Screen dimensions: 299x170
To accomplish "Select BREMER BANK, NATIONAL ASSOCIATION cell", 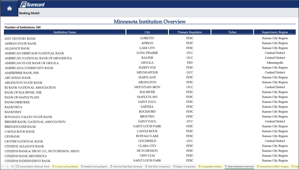I will 35,122.
